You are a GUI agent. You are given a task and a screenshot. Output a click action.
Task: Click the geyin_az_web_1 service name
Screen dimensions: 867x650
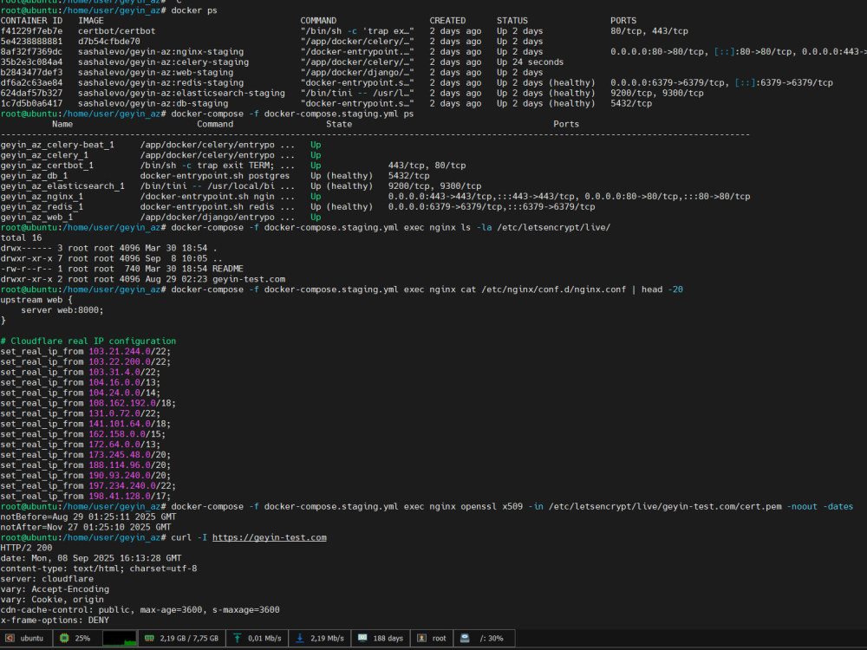pos(37,218)
